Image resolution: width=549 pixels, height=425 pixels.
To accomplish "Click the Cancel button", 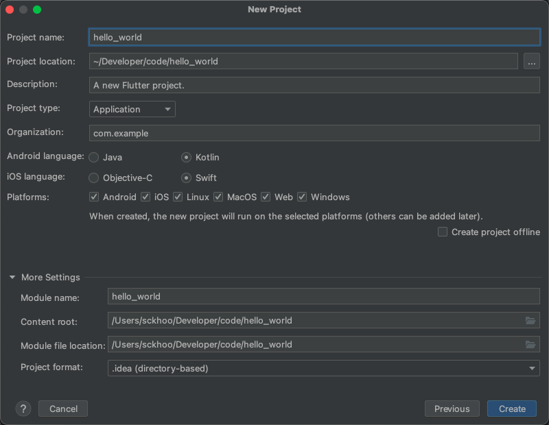I will pos(63,409).
